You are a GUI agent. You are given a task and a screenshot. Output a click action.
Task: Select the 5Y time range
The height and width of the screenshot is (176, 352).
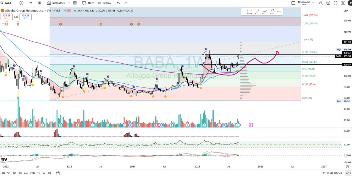(x=44, y=173)
